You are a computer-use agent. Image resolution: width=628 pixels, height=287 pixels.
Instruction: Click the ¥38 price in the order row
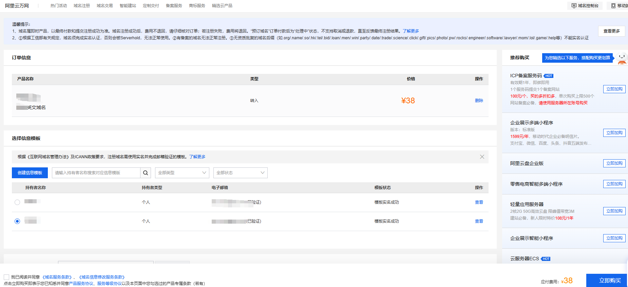[x=408, y=101]
